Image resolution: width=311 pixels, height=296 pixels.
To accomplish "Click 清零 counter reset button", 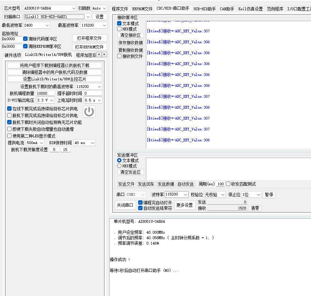I will 255,208.
